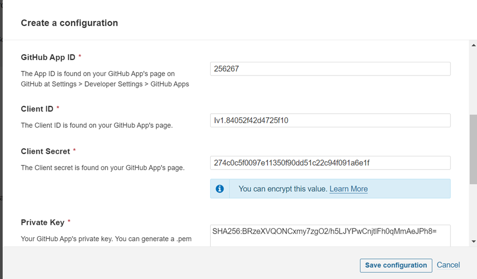Click the 'Client Secret' label
The width and height of the screenshot is (477, 279).
pos(45,151)
